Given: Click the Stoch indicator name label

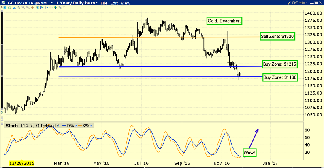Looking at the screenshot, I should click(12, 126).
